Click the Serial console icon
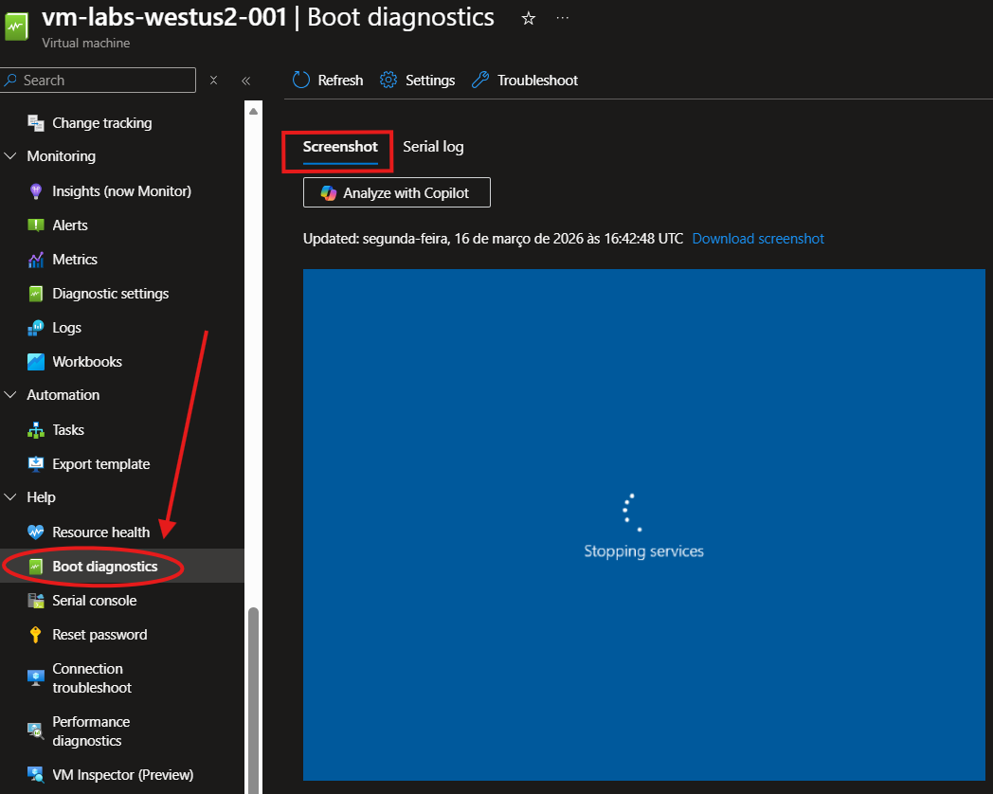993x794 pixels. (36, 601)
